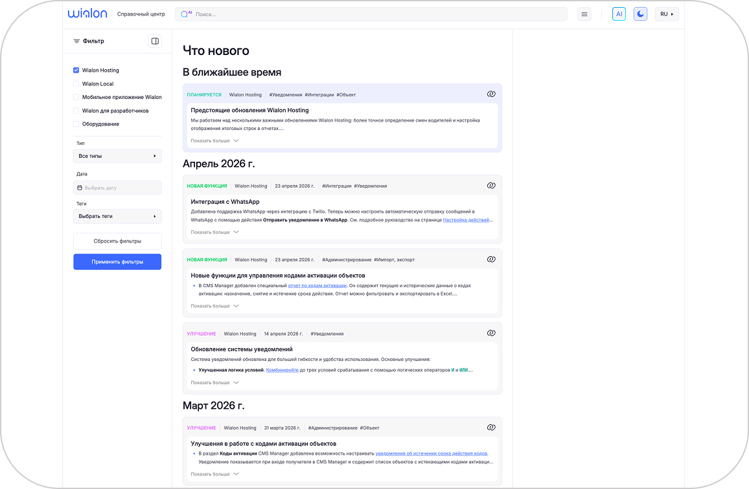The image size is (749, 489).
Task: Click the Март 2026 г. heading
Action: click(214, 406)
